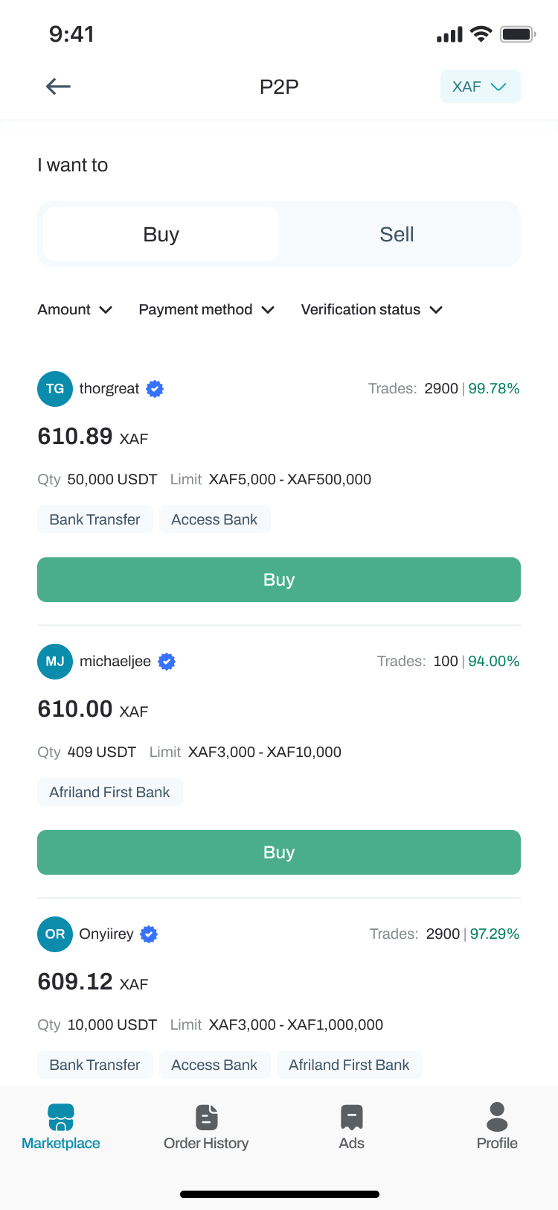
Task: Buy from thorgreat at 610.89 XAF
Action: [x=279, y=580]
